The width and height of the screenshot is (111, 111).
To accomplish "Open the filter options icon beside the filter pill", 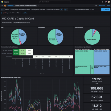I will click(x=2, y=13).
